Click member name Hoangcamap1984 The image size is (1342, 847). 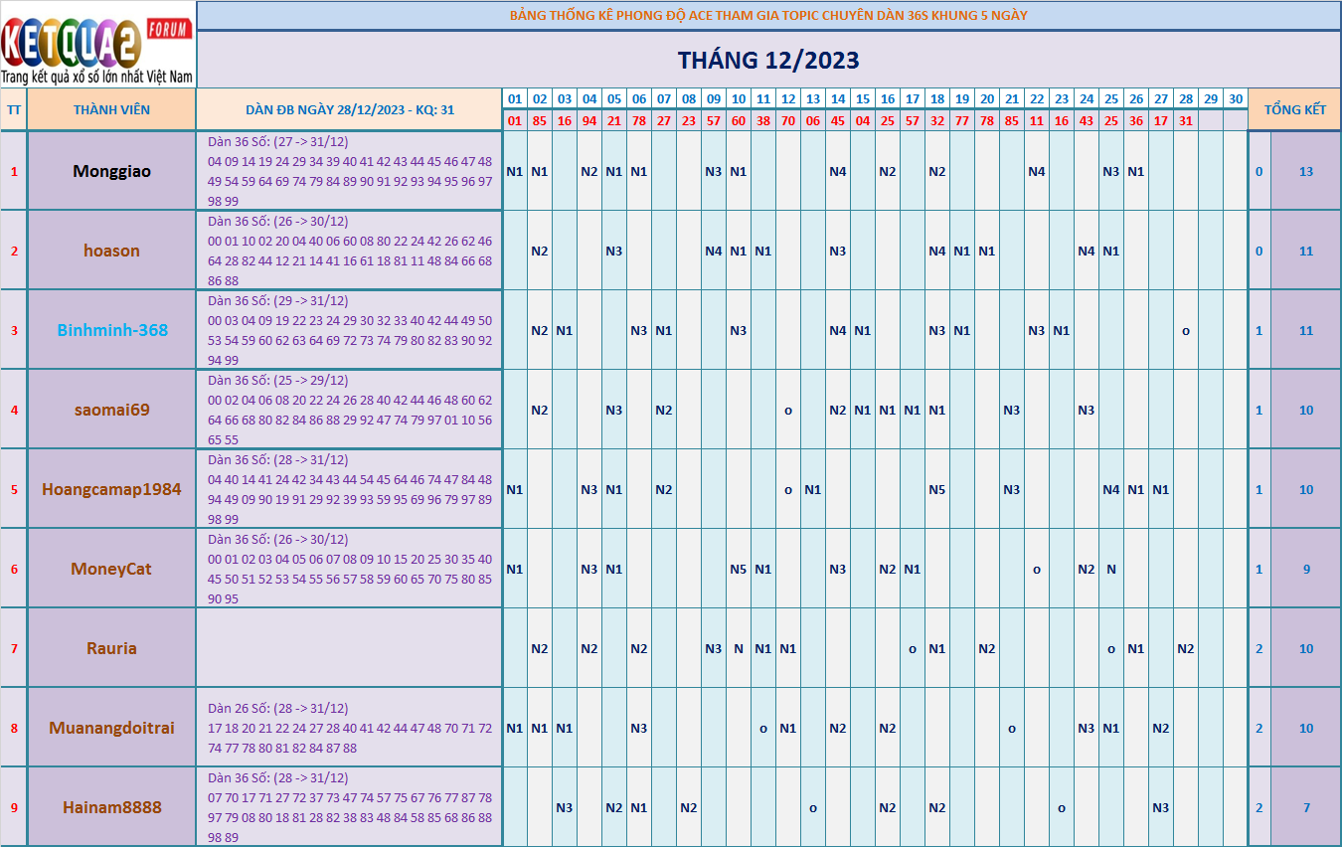[111, 489]
